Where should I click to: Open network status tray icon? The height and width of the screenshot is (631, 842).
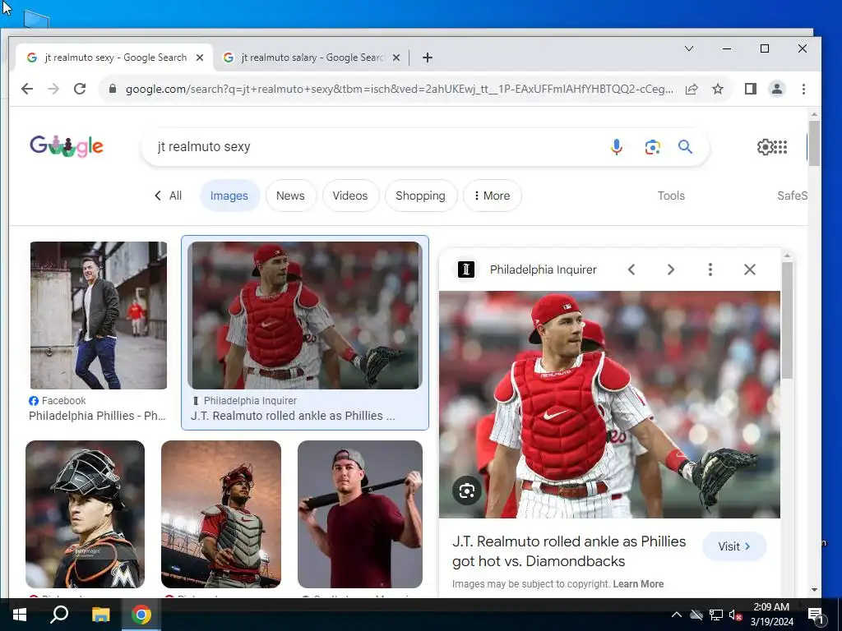[x=715, y=615]
